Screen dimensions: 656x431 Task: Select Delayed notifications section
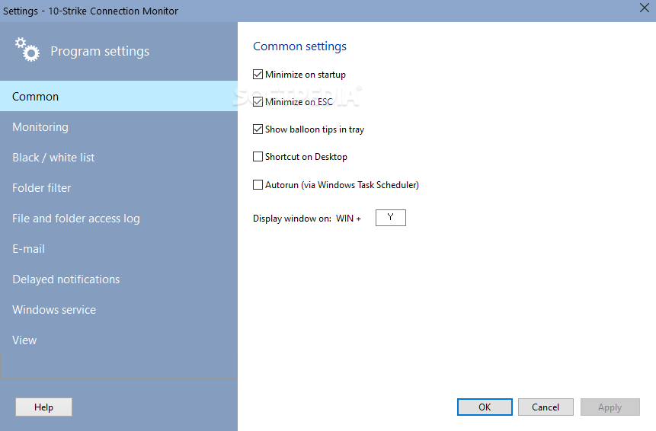point(119,279)
